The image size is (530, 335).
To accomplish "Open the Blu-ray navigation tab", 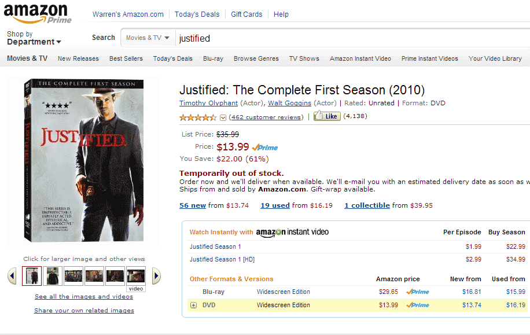I will [x=213, y=58].
